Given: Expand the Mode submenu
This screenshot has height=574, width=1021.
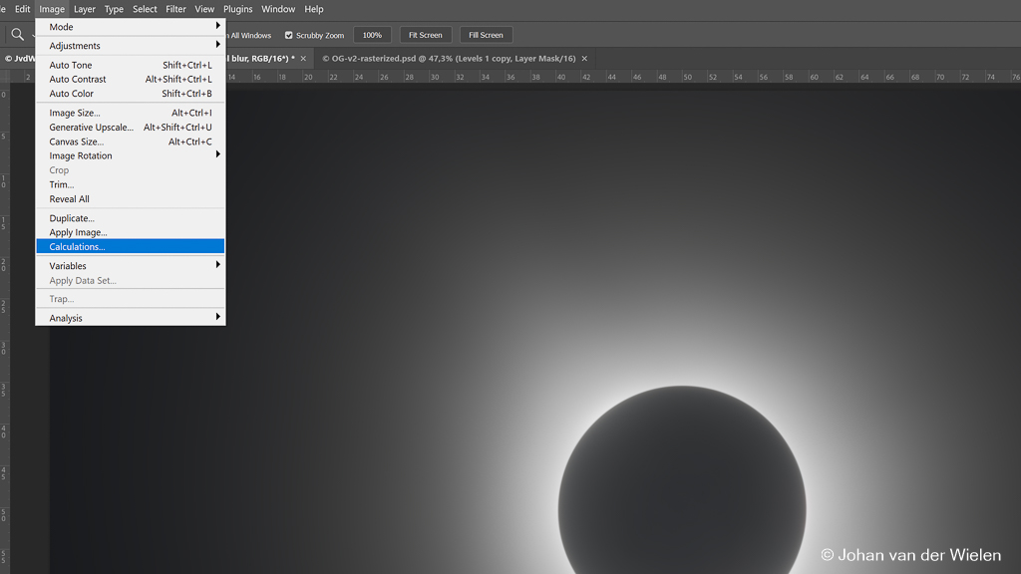Looking at the screenshot, I should click(x=131, y=27).
